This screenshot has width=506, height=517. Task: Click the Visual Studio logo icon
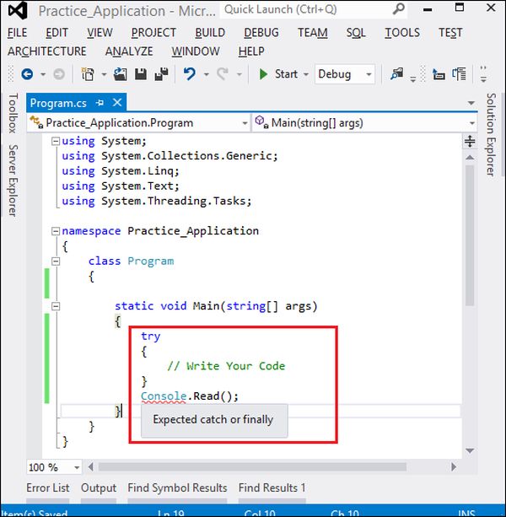18,11
